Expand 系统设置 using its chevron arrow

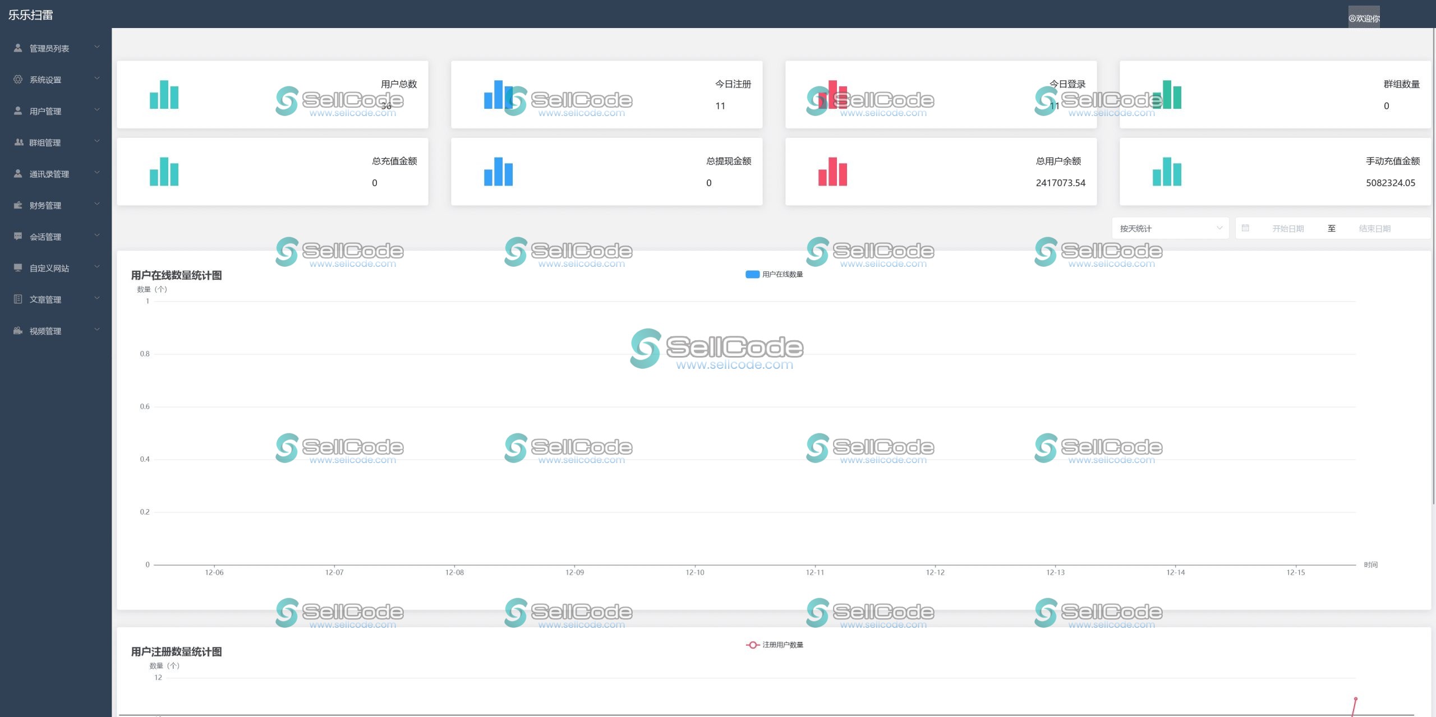pyautogui.click(x=97, y=78)
